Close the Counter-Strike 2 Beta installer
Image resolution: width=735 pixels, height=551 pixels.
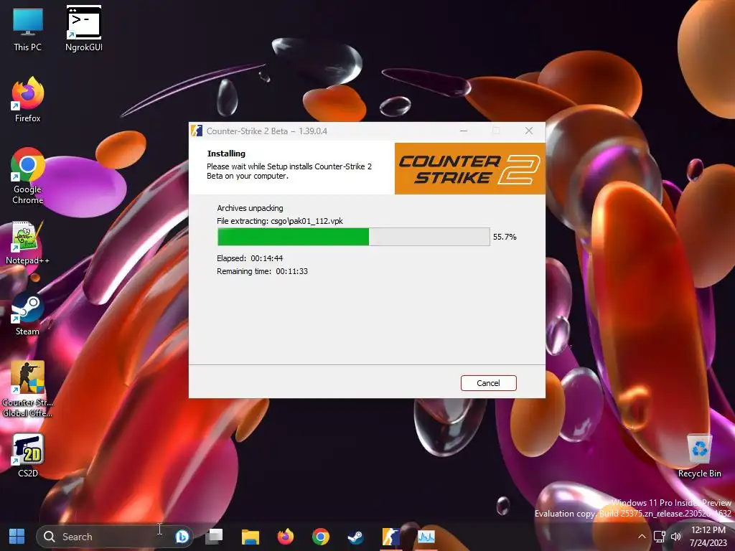(x=529, y=131)
